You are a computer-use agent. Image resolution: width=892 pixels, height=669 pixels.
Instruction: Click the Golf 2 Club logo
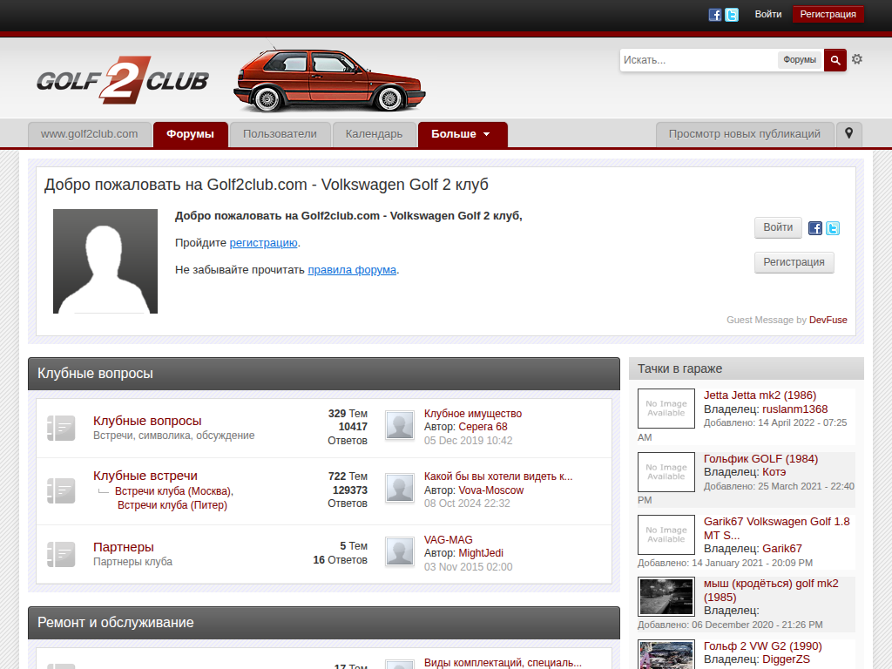tap(123, 80)
